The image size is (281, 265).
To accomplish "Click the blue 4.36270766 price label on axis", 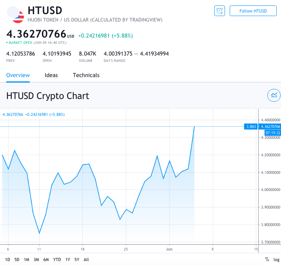I will pos(270,127).
